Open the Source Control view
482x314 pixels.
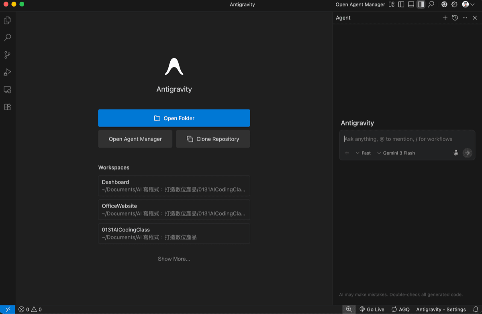[x=7, y=55]
